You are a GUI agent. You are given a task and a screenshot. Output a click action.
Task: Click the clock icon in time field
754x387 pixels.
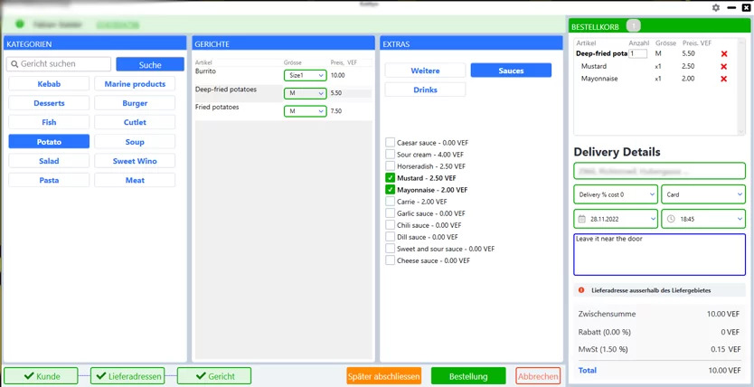coord(670,219)
